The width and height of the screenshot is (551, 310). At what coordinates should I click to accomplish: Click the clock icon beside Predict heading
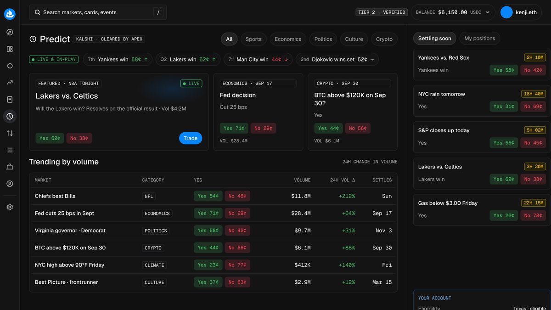pyautogui.click(x=33, y=39)
